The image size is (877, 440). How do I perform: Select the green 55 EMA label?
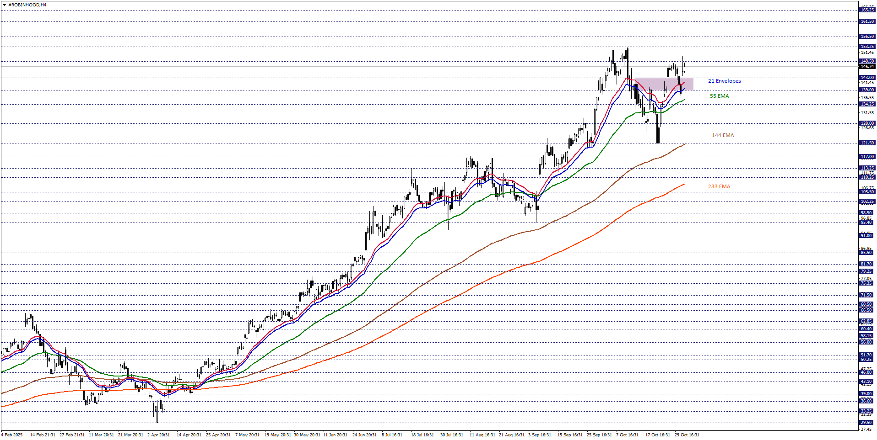[719, 96]
